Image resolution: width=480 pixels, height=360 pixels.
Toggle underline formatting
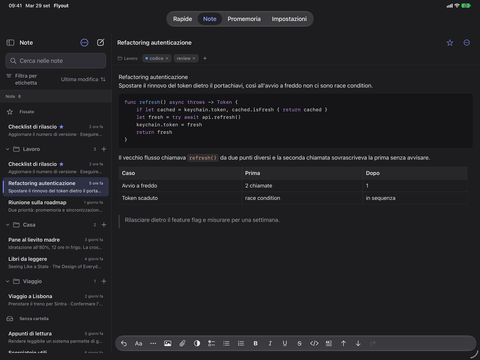[285, 343]
